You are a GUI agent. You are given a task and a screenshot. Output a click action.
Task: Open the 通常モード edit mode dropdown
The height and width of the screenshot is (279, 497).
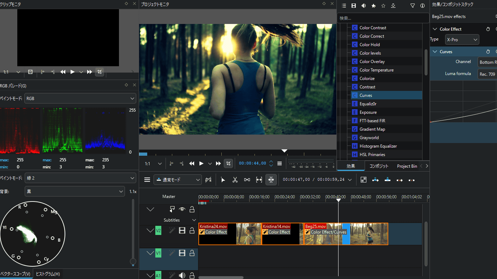(x=178, y=180)
